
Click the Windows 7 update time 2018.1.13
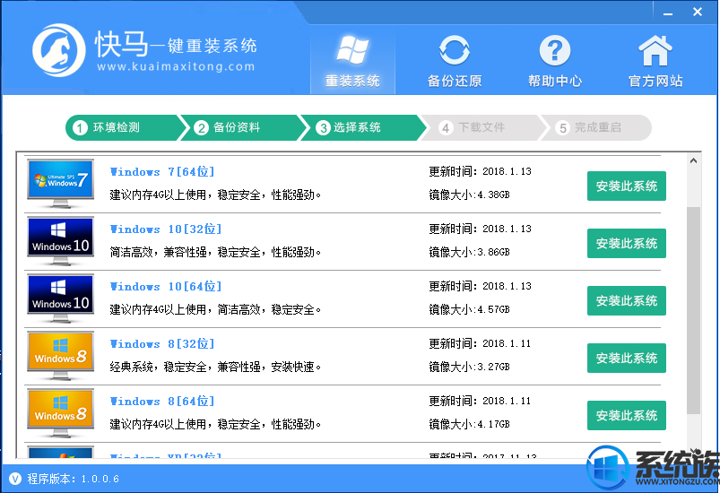(481, 172)
